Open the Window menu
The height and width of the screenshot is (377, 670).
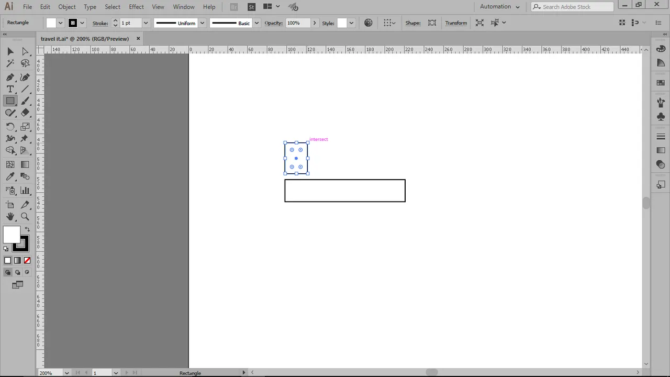tap(184, 7)
